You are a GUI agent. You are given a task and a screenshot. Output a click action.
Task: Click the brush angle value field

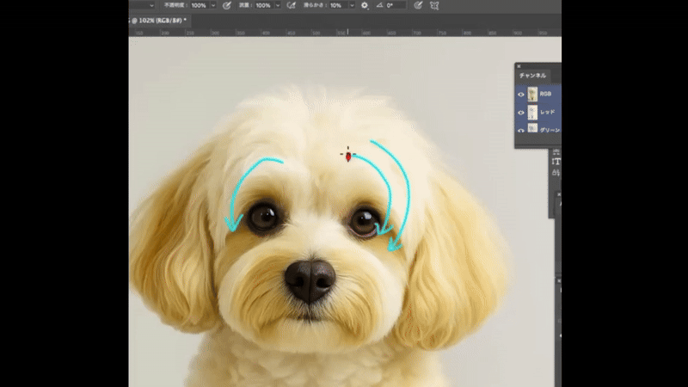394,5
